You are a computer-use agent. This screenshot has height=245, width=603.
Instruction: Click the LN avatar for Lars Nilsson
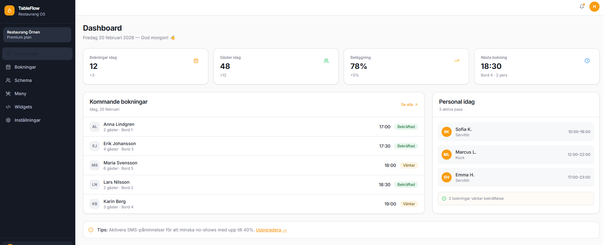[x=95, y=185]
